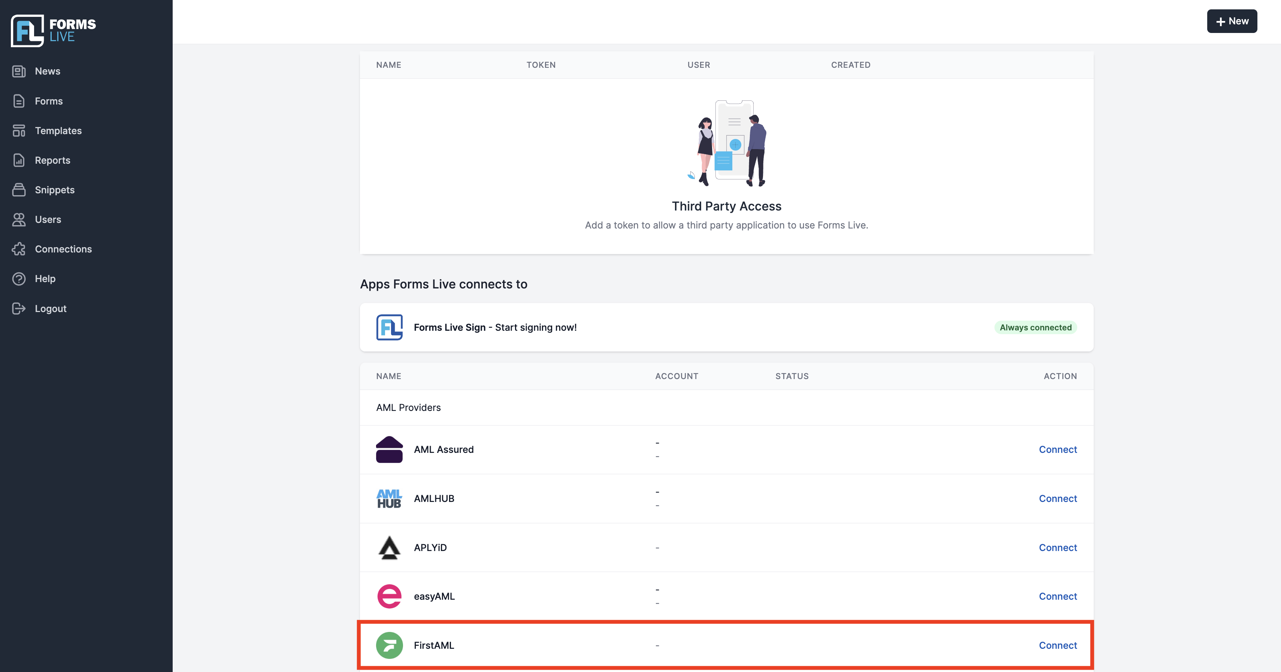This screenshot has height=672, width=1281.
Task: Click the APLYiD triangle logo
Action: [390, 548]
